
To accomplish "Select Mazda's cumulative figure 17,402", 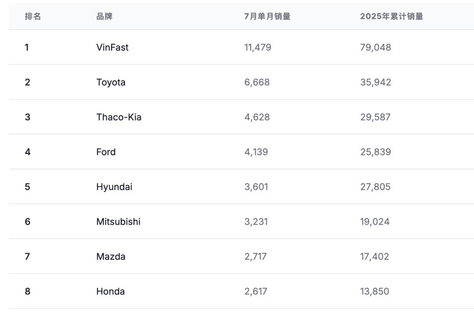I will click(x=374, y=257).
